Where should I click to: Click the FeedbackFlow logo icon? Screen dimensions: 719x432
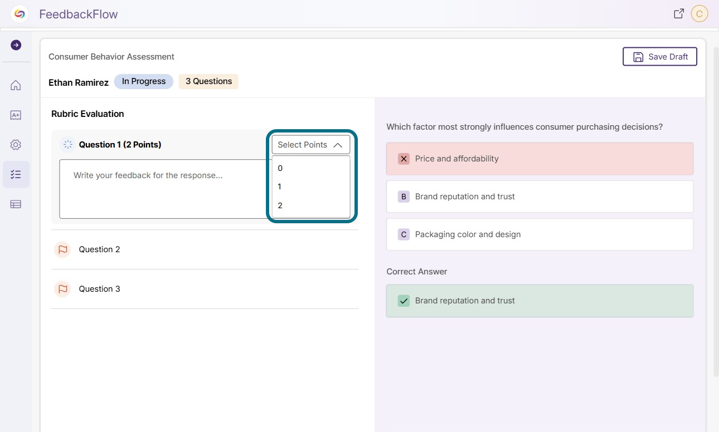20,14
